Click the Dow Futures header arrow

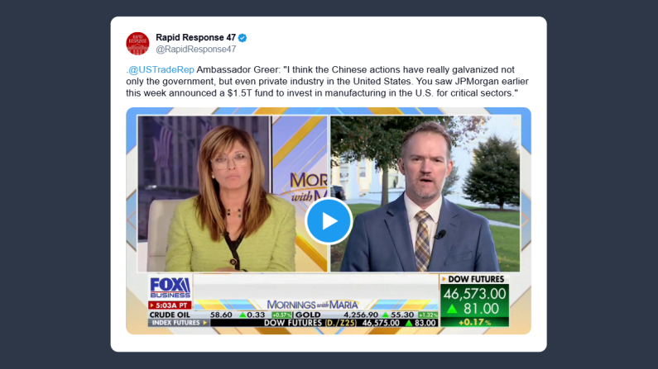pos(444,279)
